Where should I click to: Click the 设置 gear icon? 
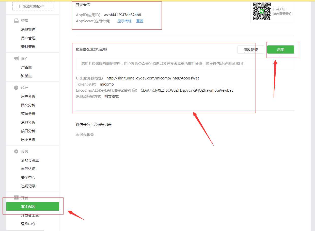(x=16, y=151)
